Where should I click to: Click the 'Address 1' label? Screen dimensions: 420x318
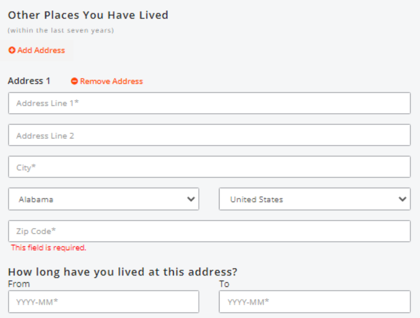tap(29, 80)
